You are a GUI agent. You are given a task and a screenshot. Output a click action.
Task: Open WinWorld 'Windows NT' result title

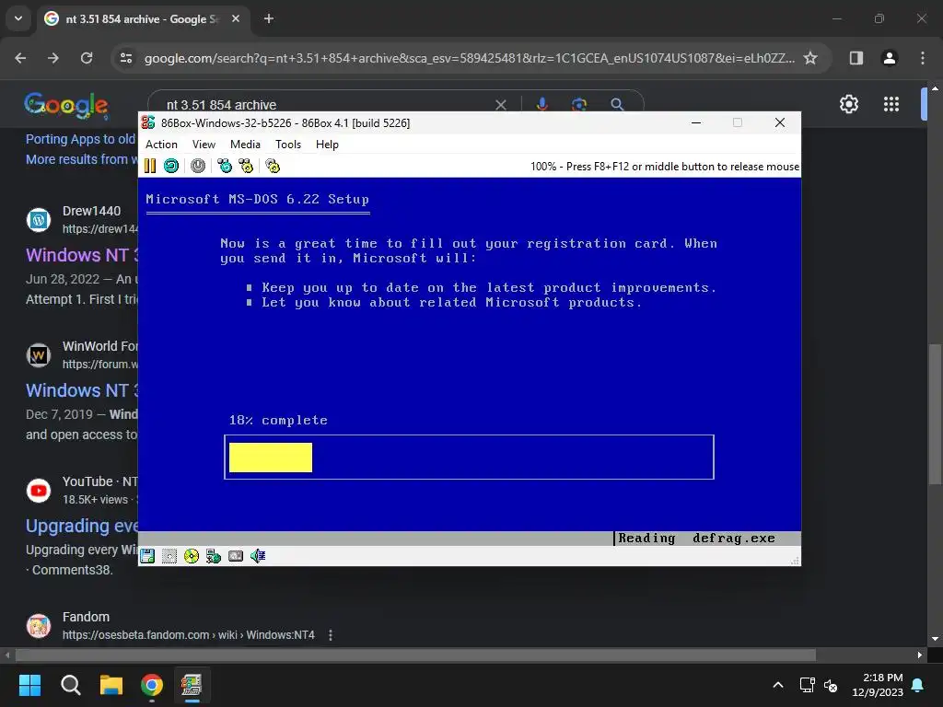point(82,390)
